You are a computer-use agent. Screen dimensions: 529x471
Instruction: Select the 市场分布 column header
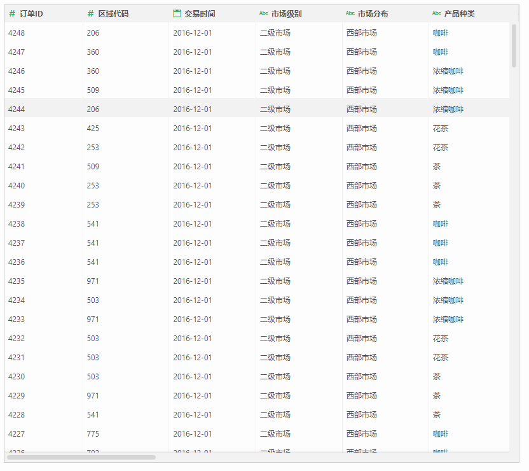pos(385,14)
